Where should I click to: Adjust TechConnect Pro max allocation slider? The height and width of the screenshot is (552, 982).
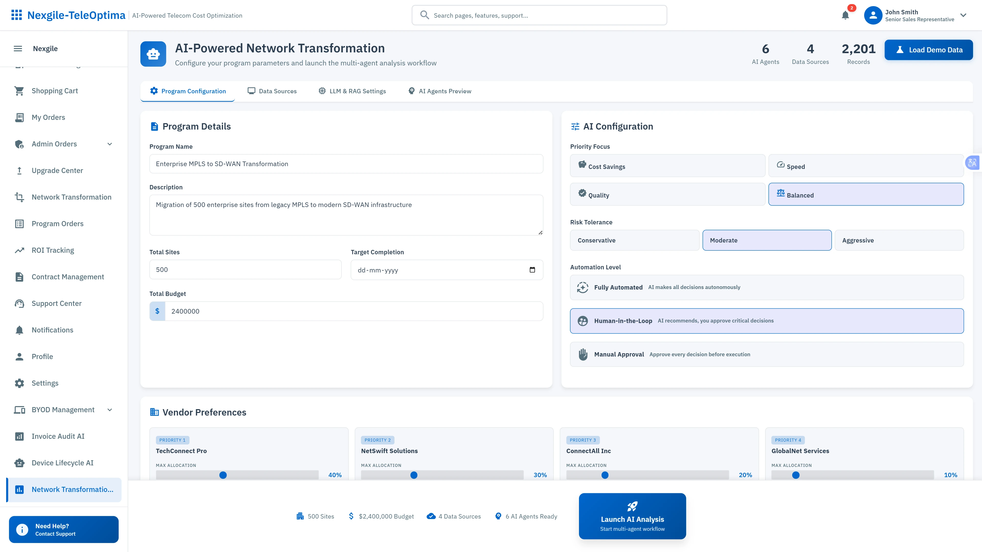pos(223,475)
